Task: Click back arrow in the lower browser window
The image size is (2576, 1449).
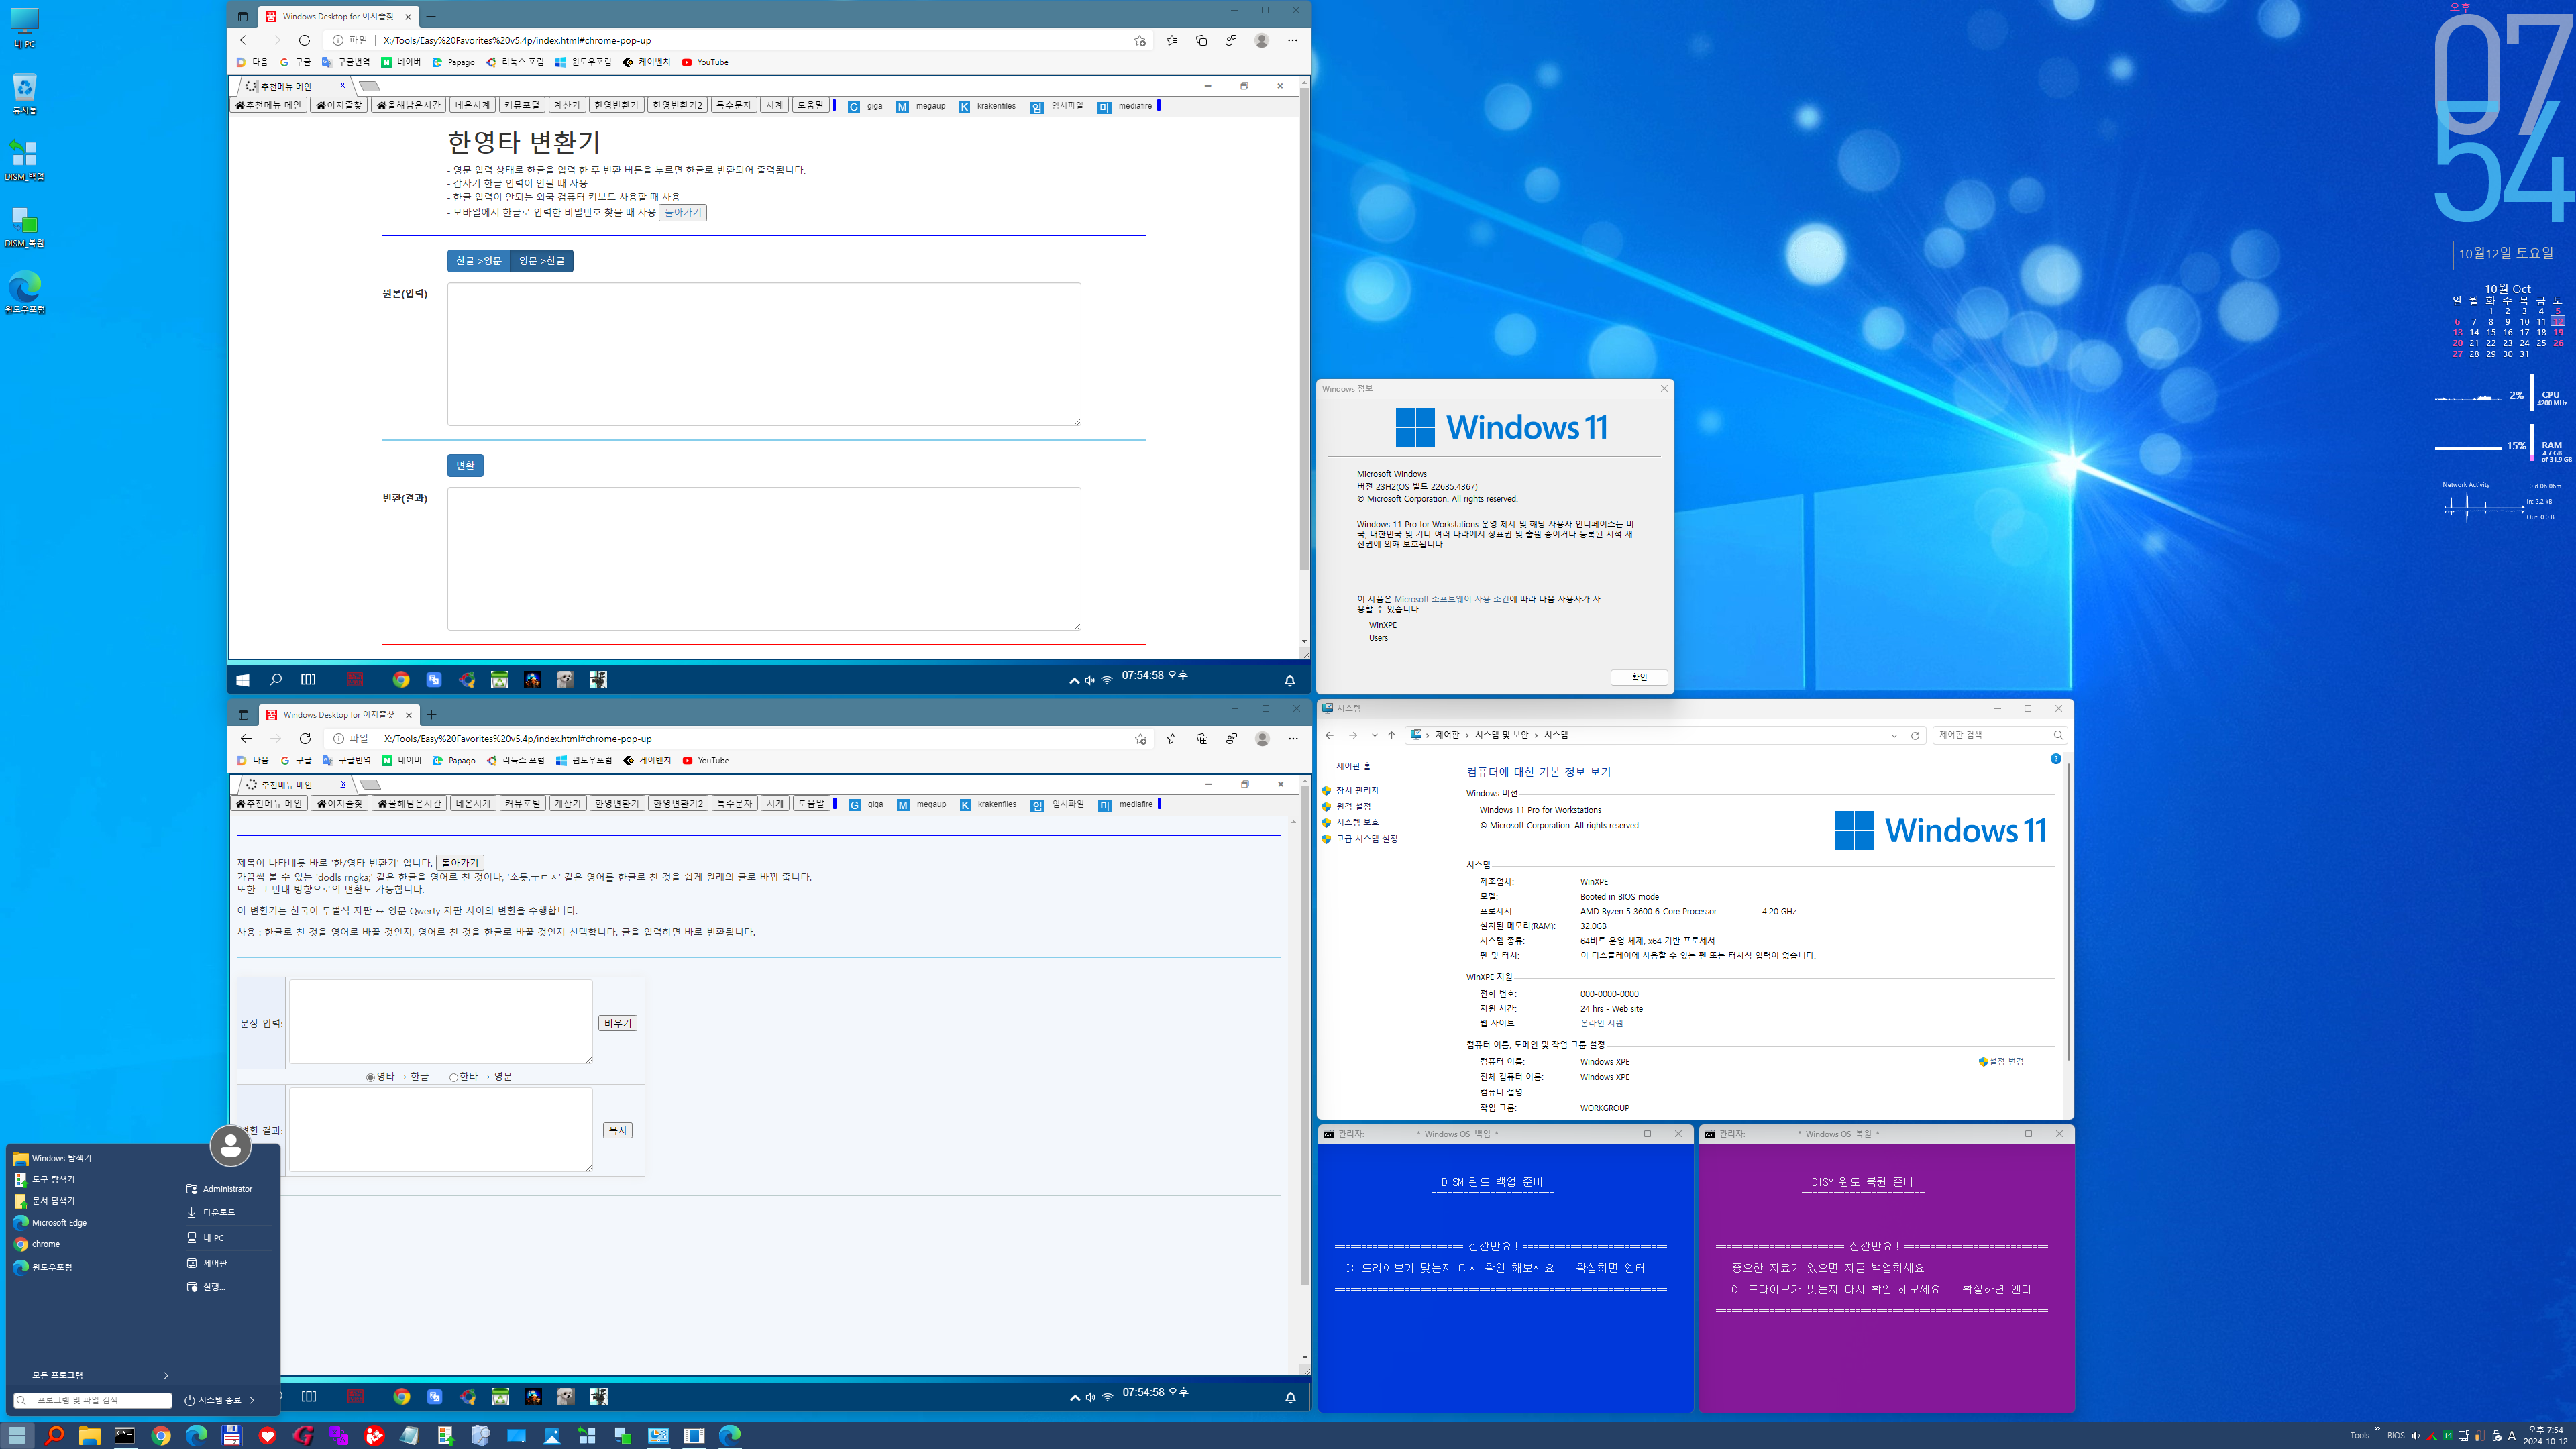Action: point(246,738)
